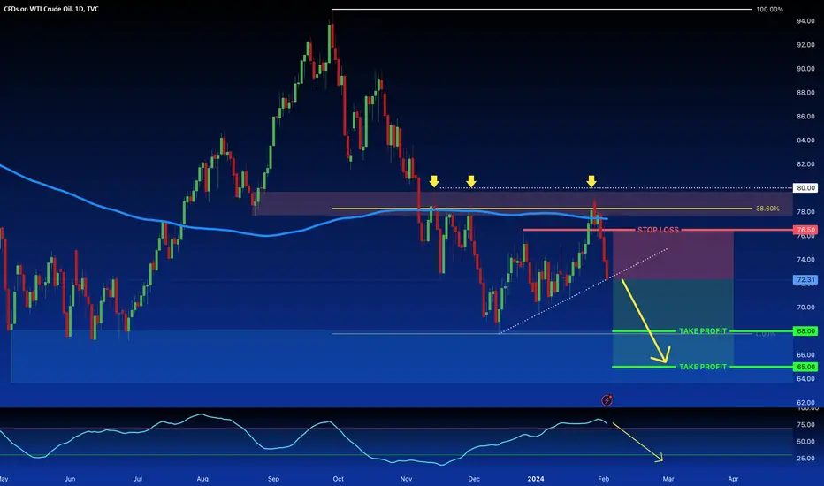824x486 pixels.
Task: Click the 25.00 oscillator axis label
Action: point(805,458)
